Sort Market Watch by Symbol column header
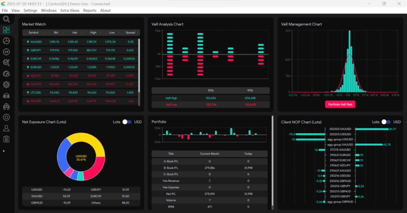The height and width of the screenshot is (213, 407). point(34,33)
